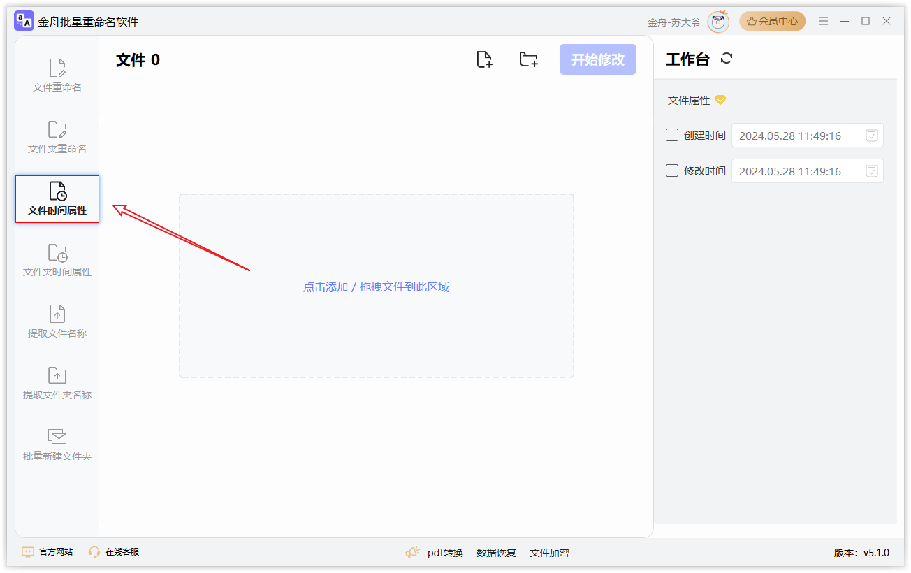Click the megaphone announcement icon
The width and height of the screenshot is (911, 573).
(413, 552)
